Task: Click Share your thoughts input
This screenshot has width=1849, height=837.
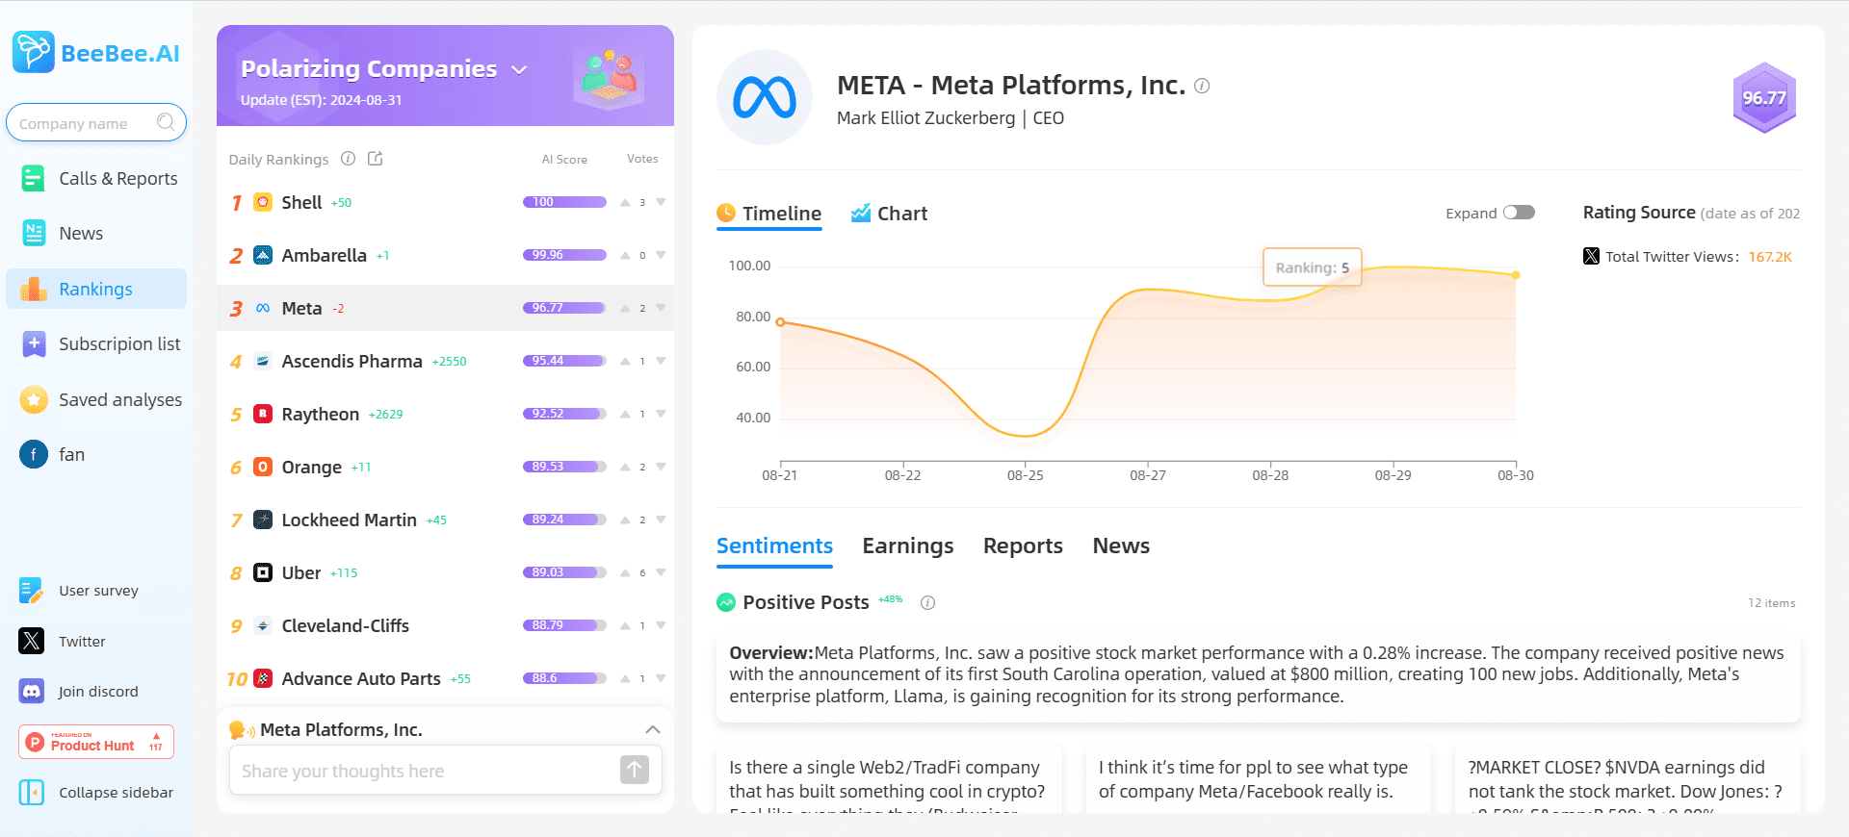Action: tap(424, 771)
